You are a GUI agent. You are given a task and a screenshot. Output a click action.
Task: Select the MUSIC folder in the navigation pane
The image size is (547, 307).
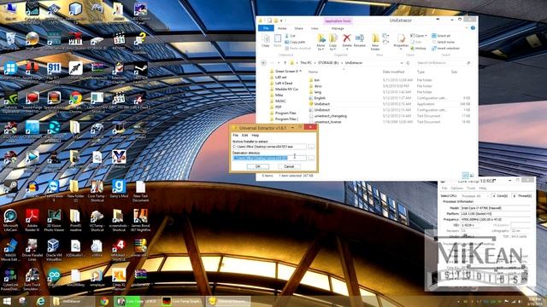280,101
